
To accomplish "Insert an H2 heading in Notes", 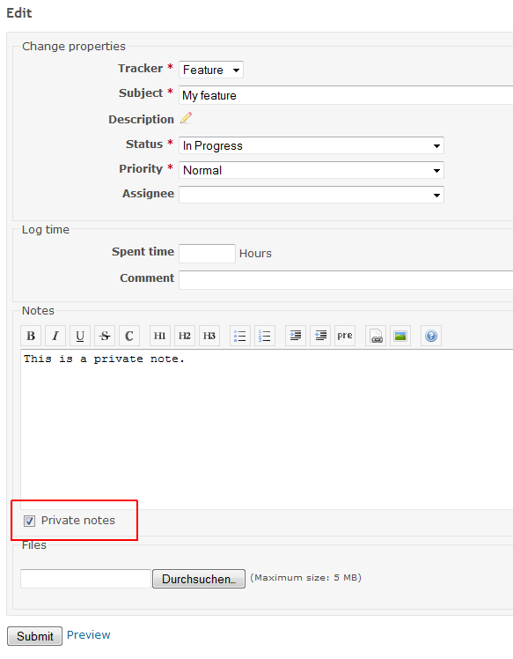I will coord(184,336).
